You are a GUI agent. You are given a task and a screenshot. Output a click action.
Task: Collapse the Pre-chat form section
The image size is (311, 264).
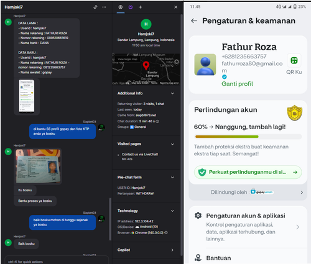172,178
